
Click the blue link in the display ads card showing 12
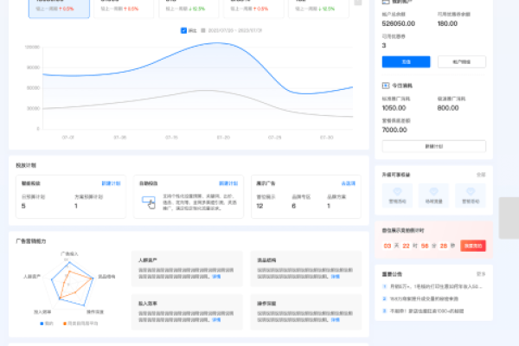click(349, 183)
